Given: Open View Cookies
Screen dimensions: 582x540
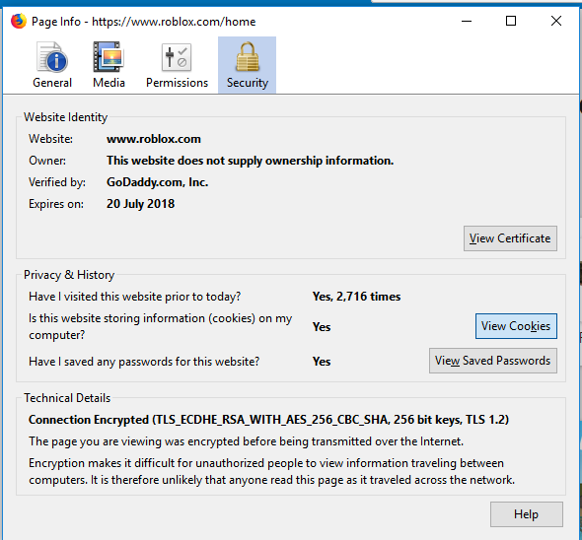Looking at the screenshot, I should [516, 326].
